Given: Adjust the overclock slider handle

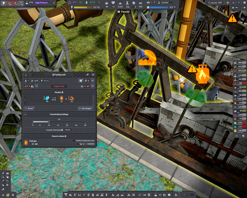Looking at the screenshot, I should 49,122.
